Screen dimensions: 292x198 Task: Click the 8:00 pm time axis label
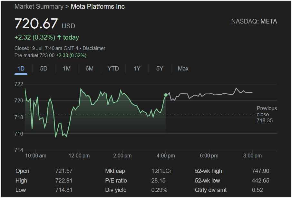(252, 156)
